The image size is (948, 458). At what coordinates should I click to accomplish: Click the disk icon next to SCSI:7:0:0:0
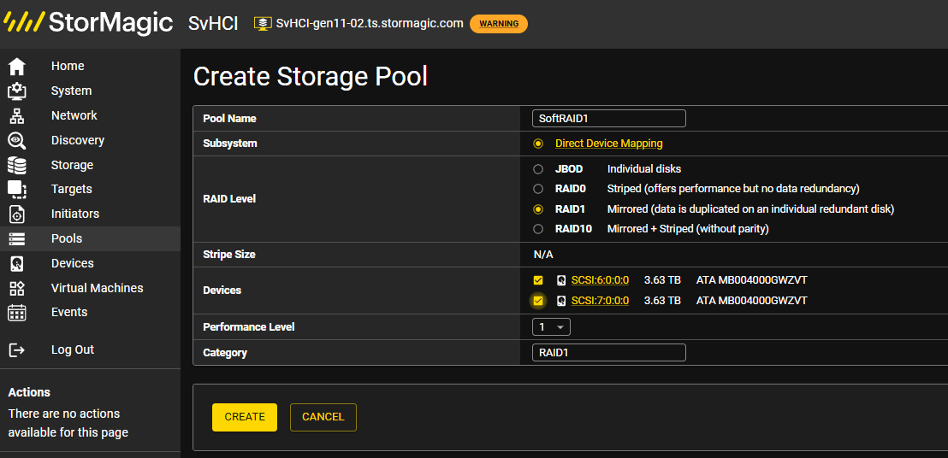coord(561,301)
